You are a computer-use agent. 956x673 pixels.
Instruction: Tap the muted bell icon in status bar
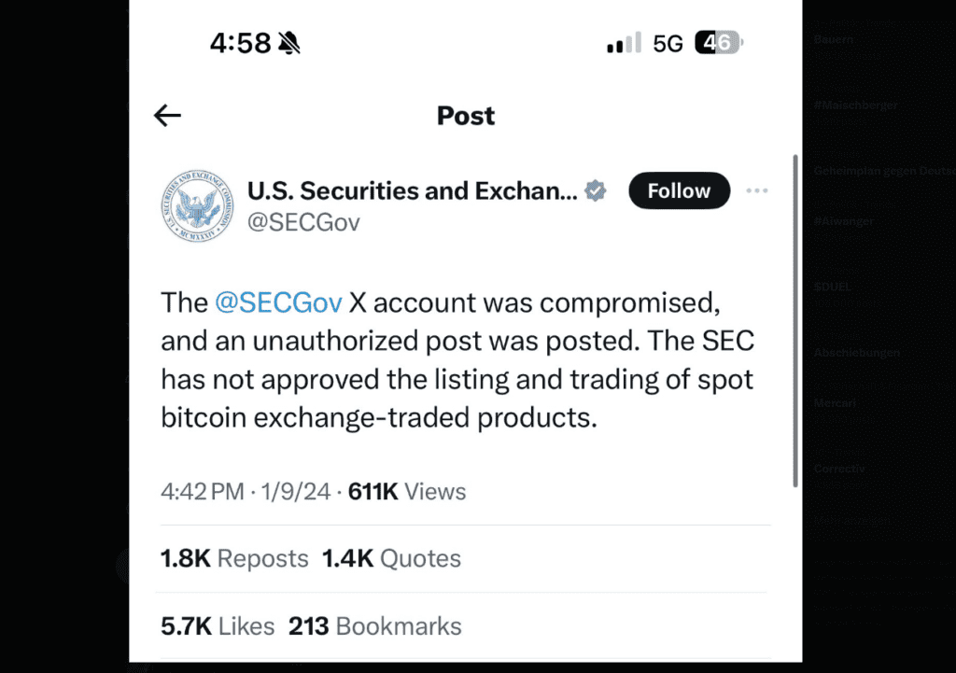[289, 43]
